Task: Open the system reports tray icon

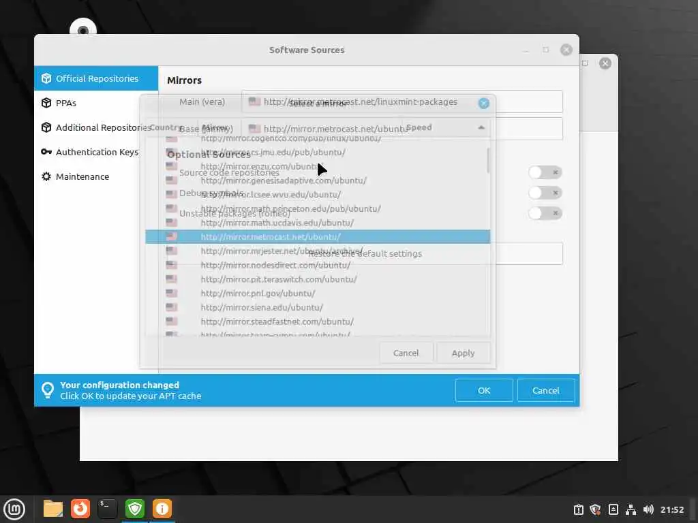Action: pyautogui.click(x=578, y=509)
